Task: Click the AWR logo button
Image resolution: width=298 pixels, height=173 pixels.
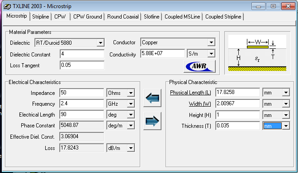Action: click(199, 66)
